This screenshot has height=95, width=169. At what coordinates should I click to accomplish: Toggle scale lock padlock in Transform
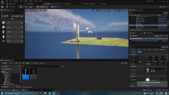(140, 62)
